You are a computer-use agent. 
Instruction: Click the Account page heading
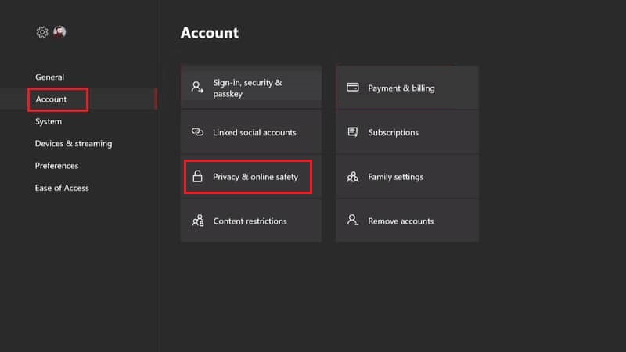pos(209,33)
